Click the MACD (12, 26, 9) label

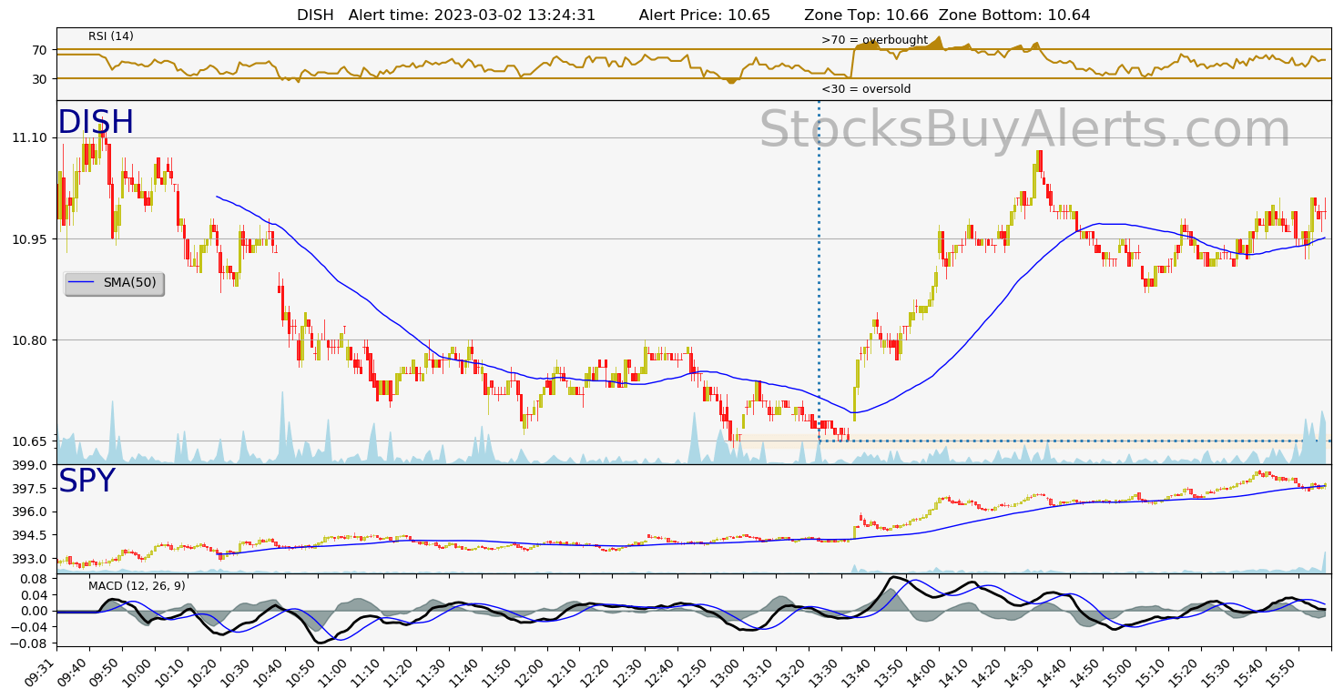[x=137, y=586]
